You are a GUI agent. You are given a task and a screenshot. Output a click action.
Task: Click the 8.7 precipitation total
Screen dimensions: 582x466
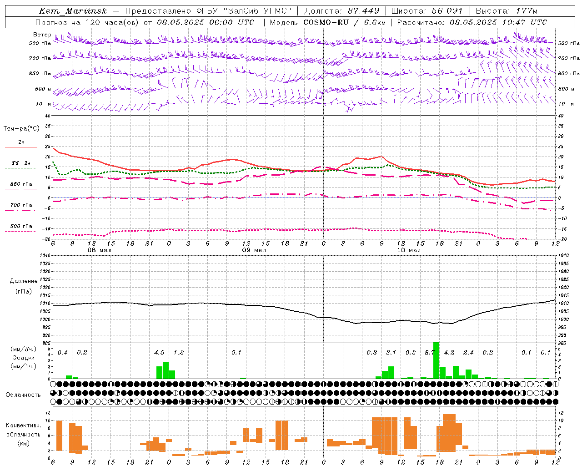[429, 353]
